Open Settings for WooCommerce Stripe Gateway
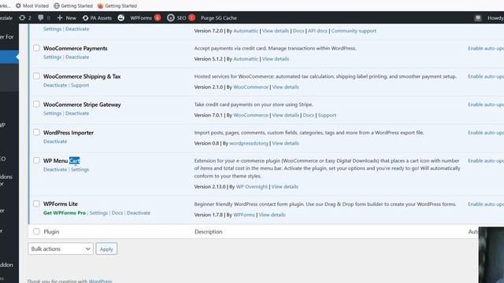The image size is (504, 283). click(x=53, y=113)
